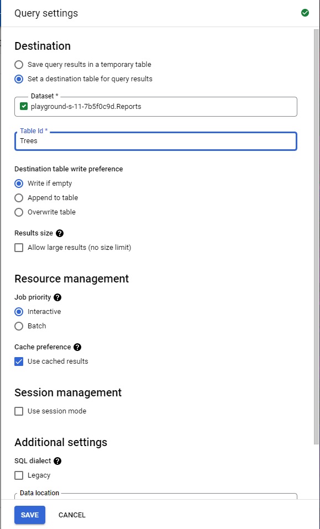
Task: Enable Use session mode checkbox
Action: pos(19,411)
